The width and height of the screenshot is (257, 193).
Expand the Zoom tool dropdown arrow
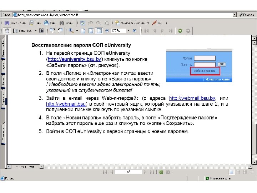pos(77,31)
